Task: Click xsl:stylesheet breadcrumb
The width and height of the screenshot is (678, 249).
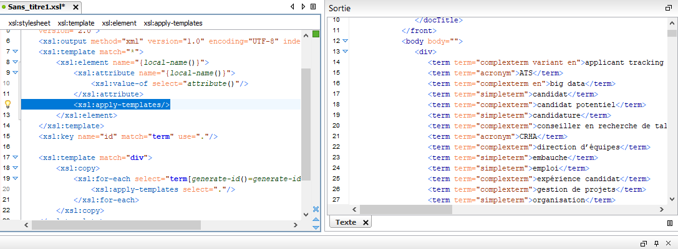Action: [29, 23]
